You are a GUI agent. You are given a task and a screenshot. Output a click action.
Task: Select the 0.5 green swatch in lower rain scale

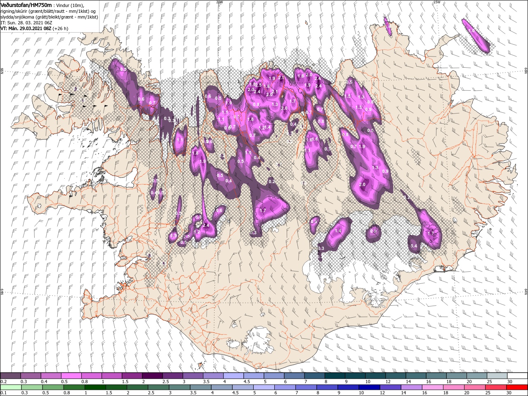tap(53, 387)
